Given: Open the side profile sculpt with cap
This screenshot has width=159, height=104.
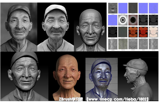Looking at the screenshot, I should 138,79.
